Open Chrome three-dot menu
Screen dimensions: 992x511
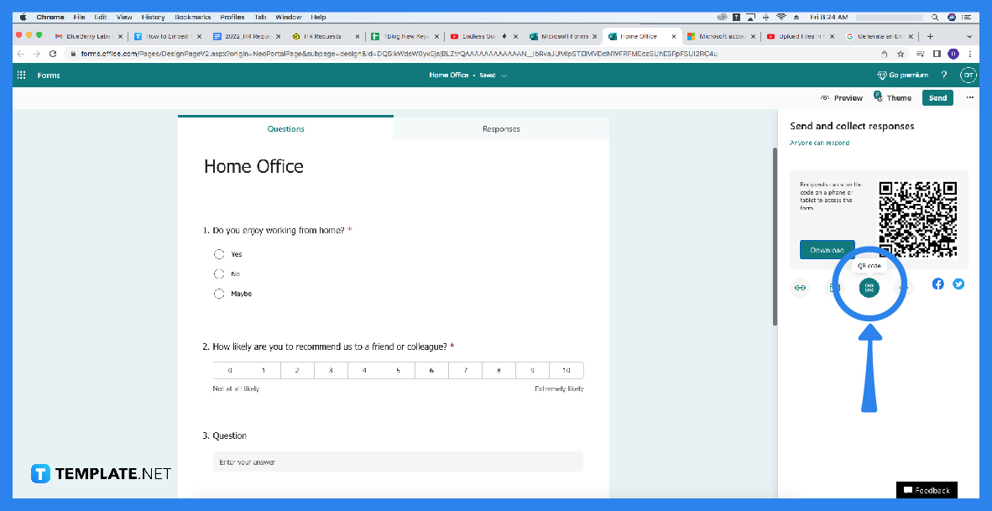[970, 54]
